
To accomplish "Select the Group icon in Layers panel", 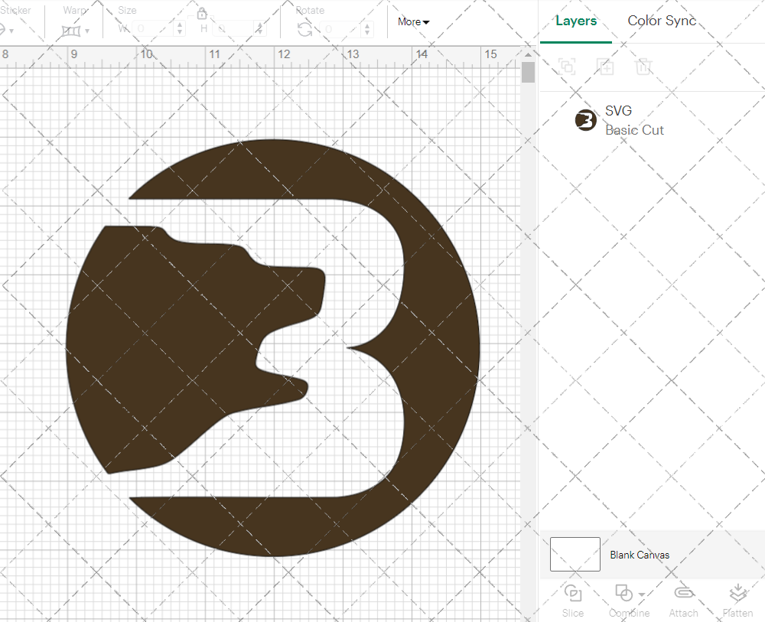I will tap(567, 67).
